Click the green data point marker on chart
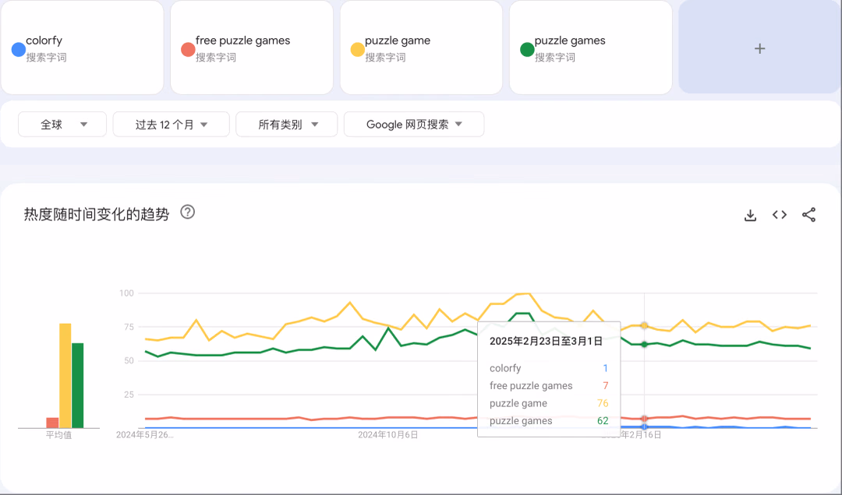The image size is (842, 495). click(x=645, y=344)
